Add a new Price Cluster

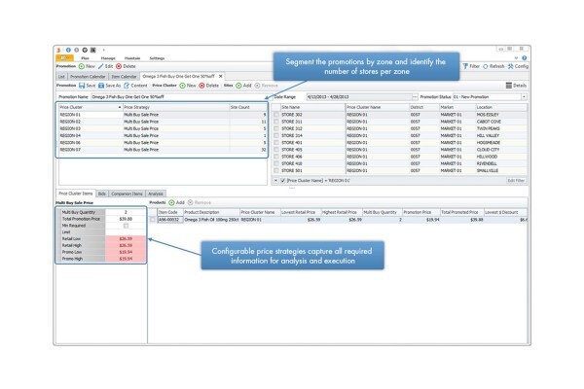183,86
